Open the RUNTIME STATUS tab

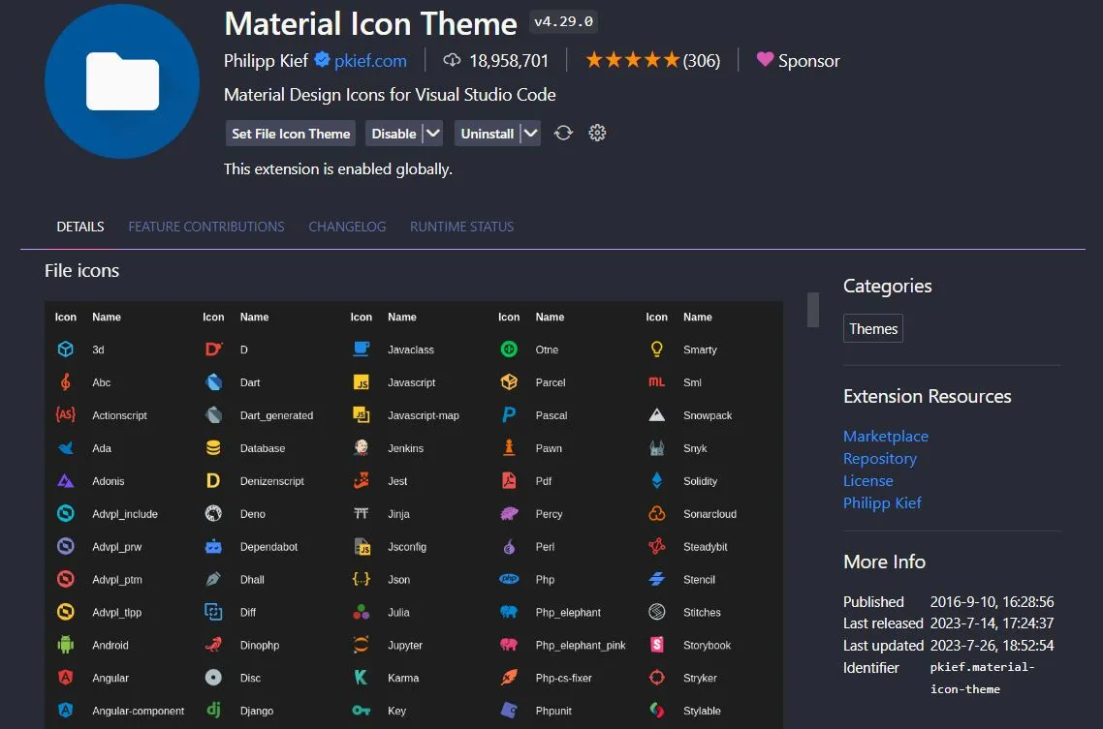pyautogui.click(x=460, y=226)
